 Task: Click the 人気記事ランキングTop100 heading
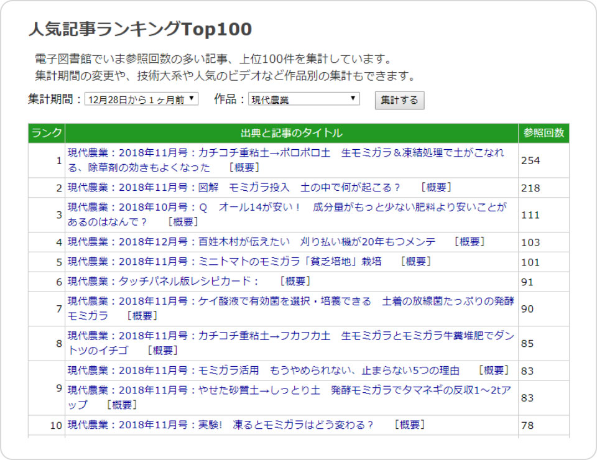pyautogui.click(x=140, y=29)
